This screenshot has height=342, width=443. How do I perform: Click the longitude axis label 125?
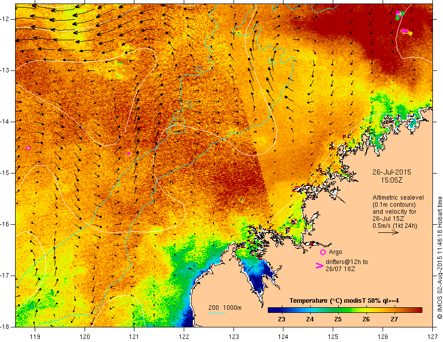[x=333, y=336]
